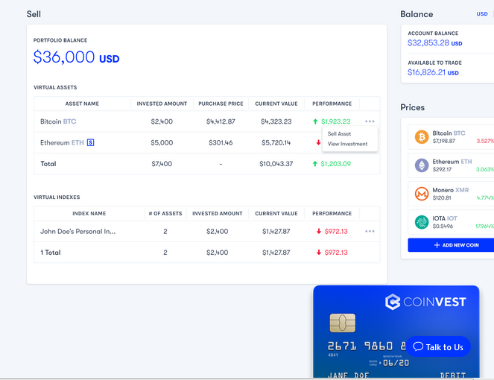Click the Monero coin icon in Prices
Screen dimensions: 494x380
[x=422, y=194]
